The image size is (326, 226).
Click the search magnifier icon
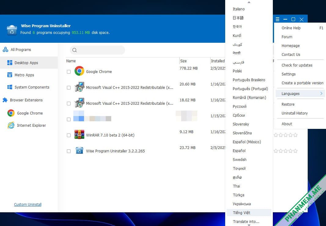tap(75, 50)
